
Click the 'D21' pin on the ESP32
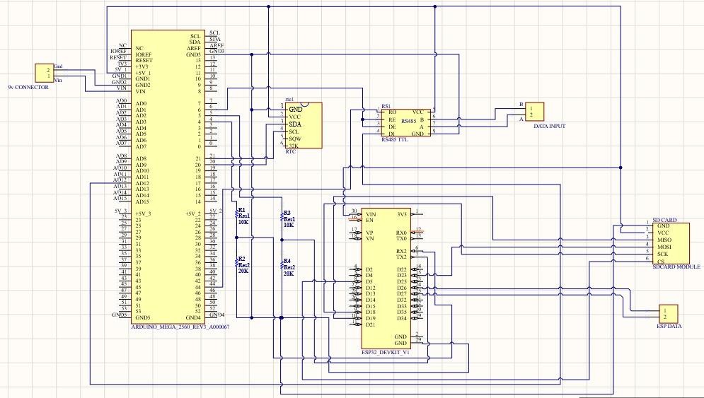371,324
